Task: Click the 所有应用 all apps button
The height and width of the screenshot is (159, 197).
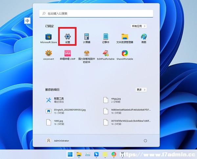Action: point(139,26)
